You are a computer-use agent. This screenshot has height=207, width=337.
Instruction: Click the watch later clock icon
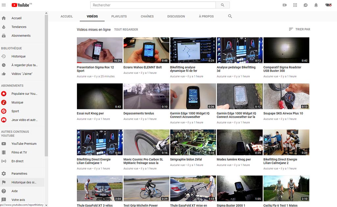pos(4,65)
